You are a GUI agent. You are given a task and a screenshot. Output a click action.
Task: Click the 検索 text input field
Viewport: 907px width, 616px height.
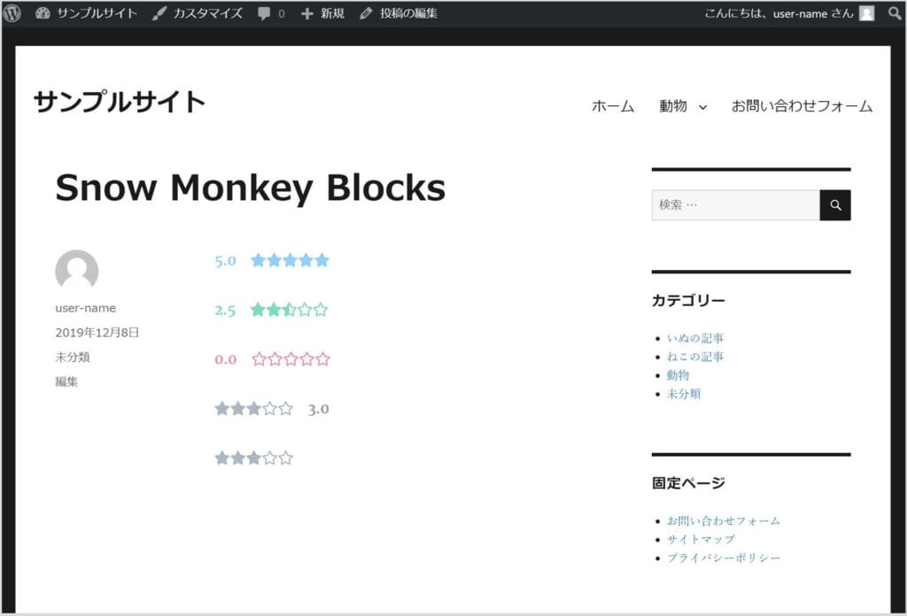735,205
